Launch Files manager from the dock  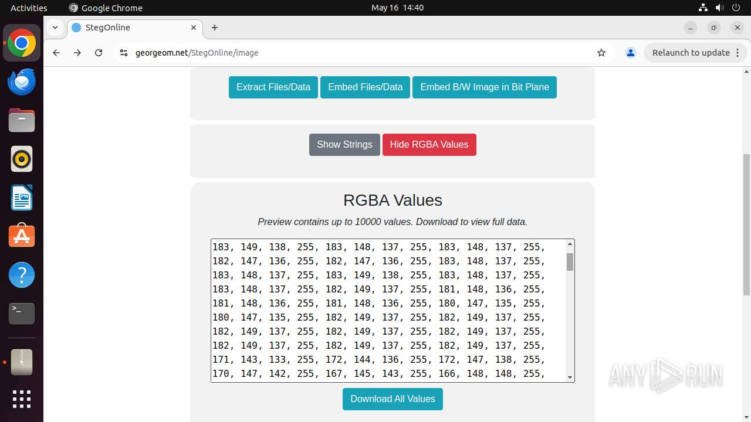pos(22,120)
